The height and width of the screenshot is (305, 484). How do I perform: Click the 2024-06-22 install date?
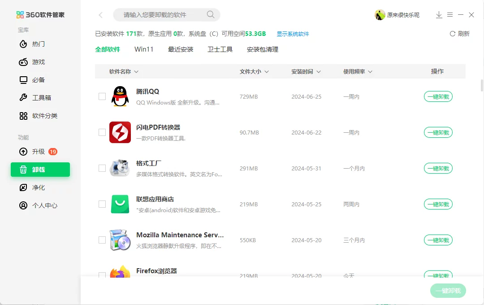coord(306,133)
